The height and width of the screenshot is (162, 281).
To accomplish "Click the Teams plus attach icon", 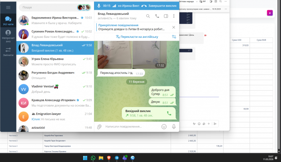I will coord(209,124).
